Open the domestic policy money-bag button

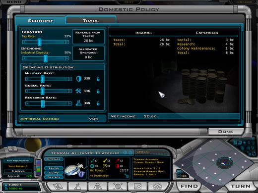click(98, 187)
